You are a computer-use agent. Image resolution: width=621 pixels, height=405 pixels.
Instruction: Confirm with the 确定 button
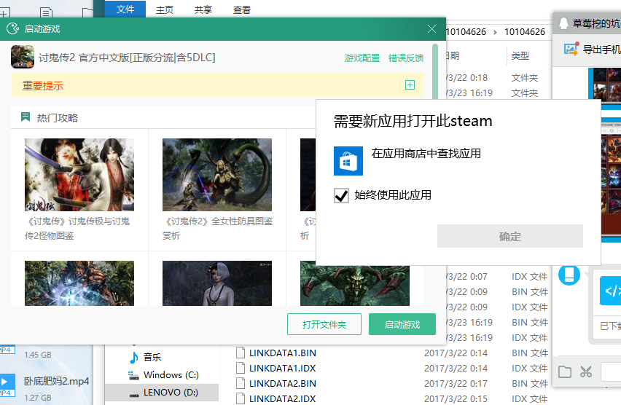[x=509, y=236]
